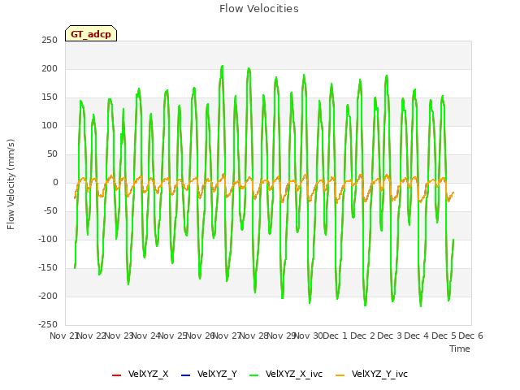Click the 0 y-axis tick label

point(55,182)
